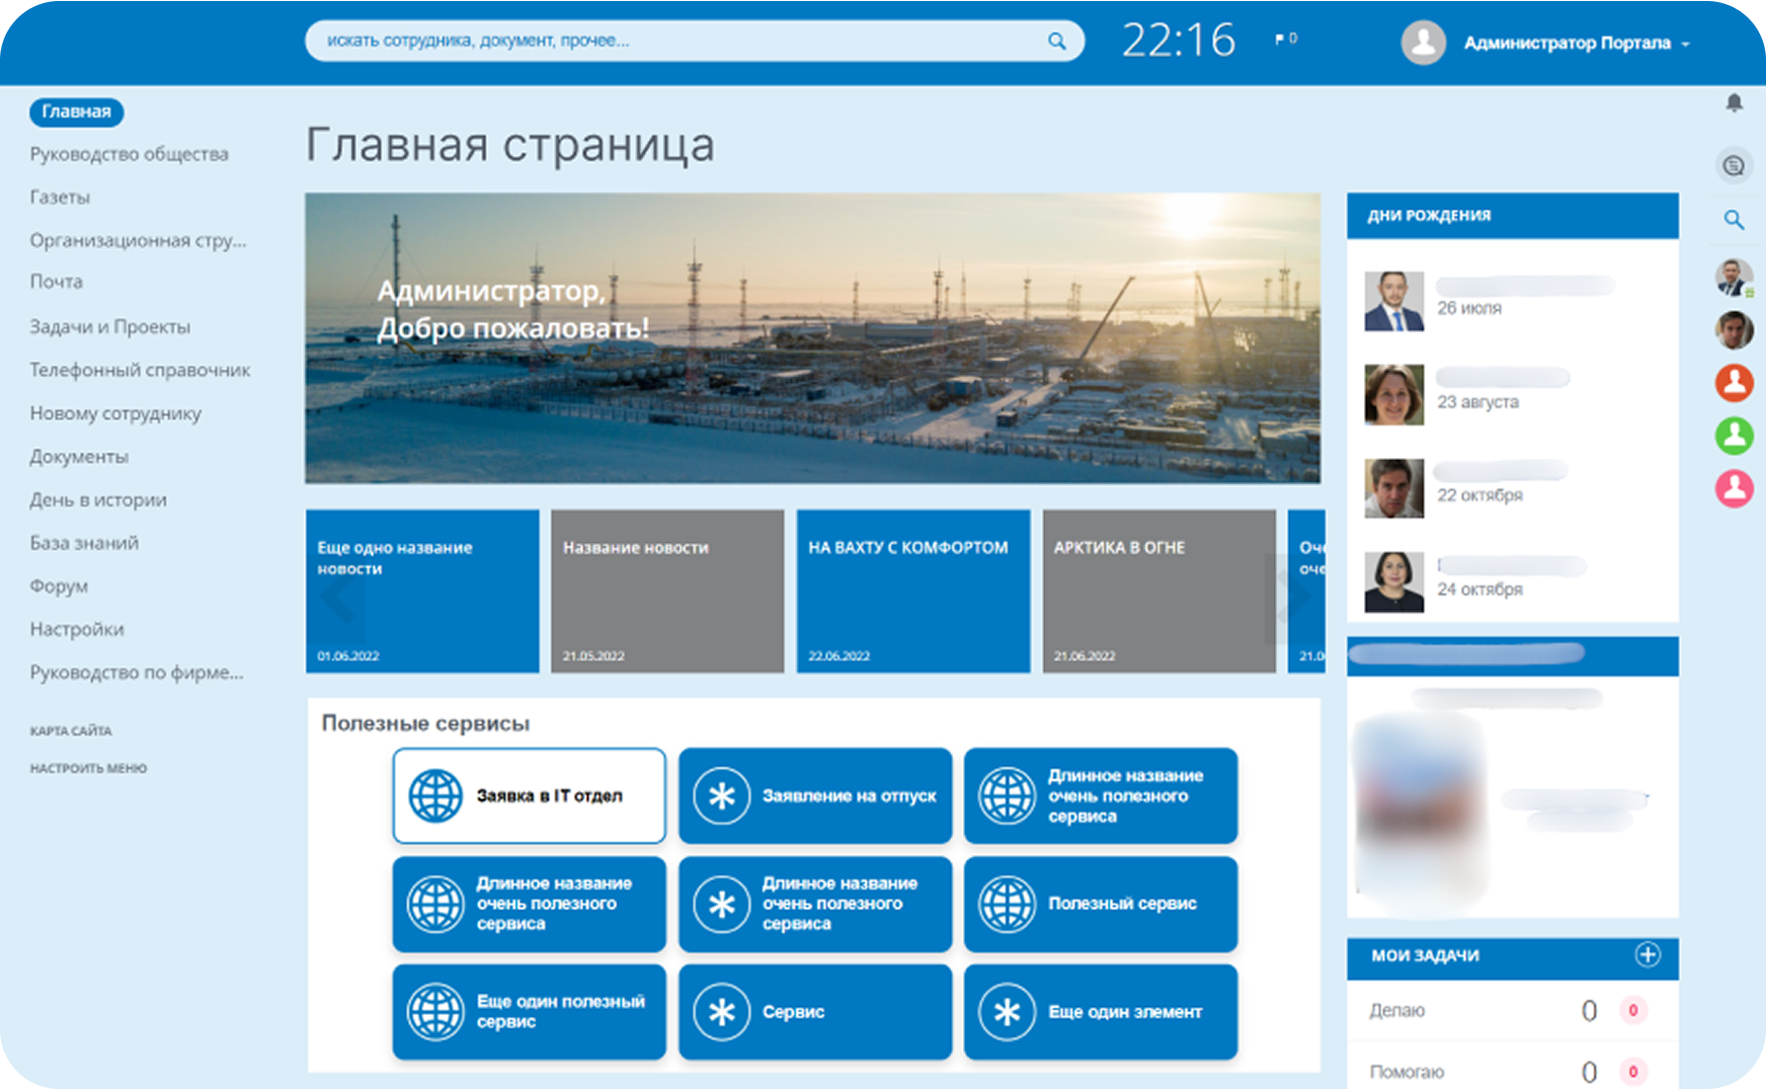
Task: Open Задачи и Проекты in the left menu
Action: pyautogui.click(x=110, y=327)
